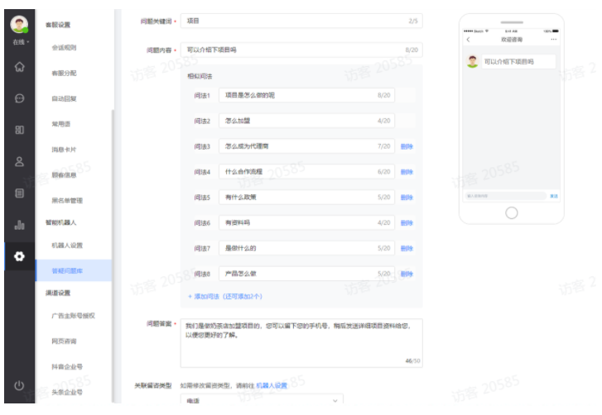This screenshot has height=415, width=602.
Task: Delete 问法5 with its 删除 link
Action: [407, 198]
